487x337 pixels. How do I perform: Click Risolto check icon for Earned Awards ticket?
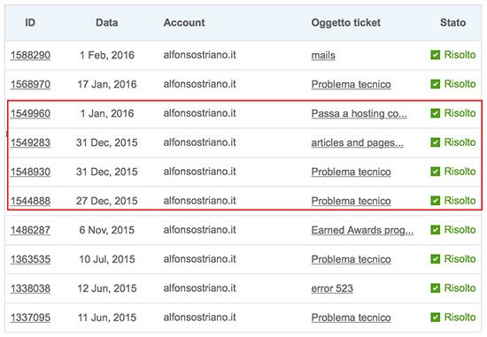[x=435, y=230]
